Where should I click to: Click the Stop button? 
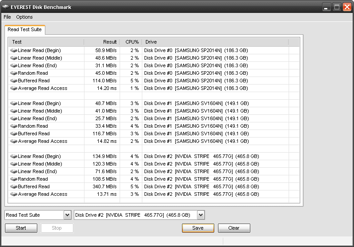pos(57,228)
